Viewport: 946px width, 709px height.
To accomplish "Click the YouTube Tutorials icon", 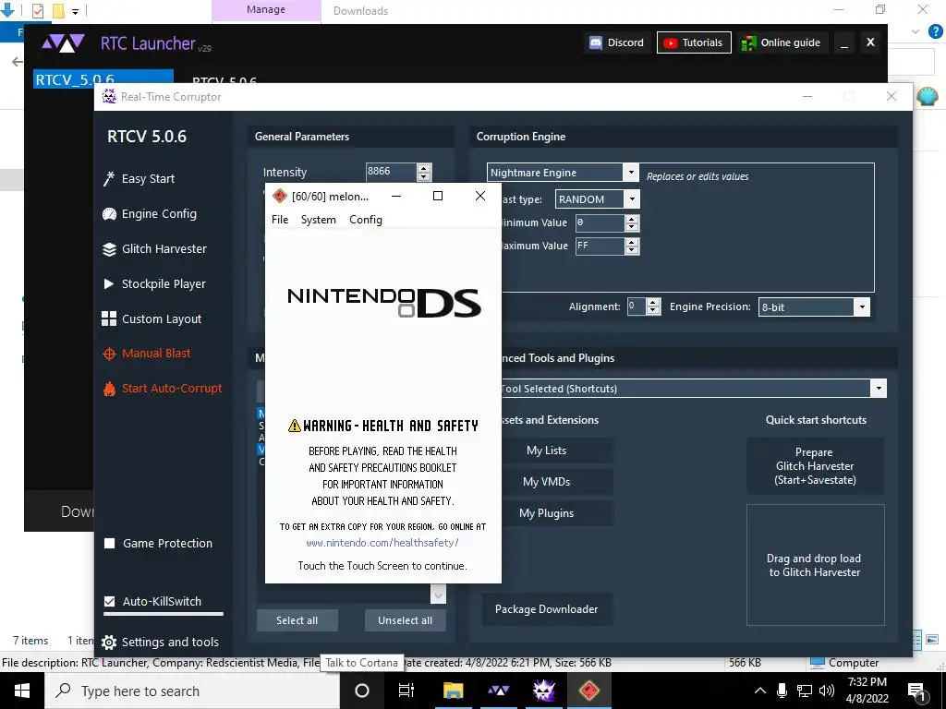I will tap(670, 42).
